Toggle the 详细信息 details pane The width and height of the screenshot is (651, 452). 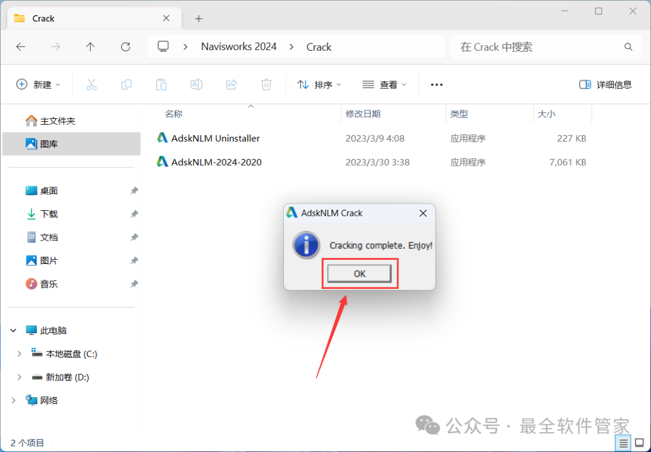tap(605, 84)
